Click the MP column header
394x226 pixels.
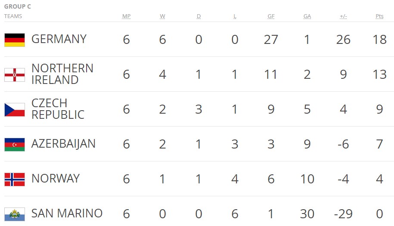click(126, 16)
